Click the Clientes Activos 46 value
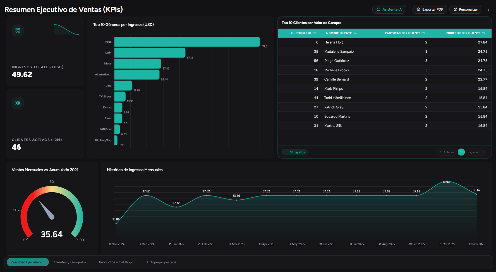 tap(16, 147)
